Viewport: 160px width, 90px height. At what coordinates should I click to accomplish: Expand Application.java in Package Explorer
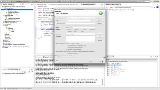tap(7, 11)
